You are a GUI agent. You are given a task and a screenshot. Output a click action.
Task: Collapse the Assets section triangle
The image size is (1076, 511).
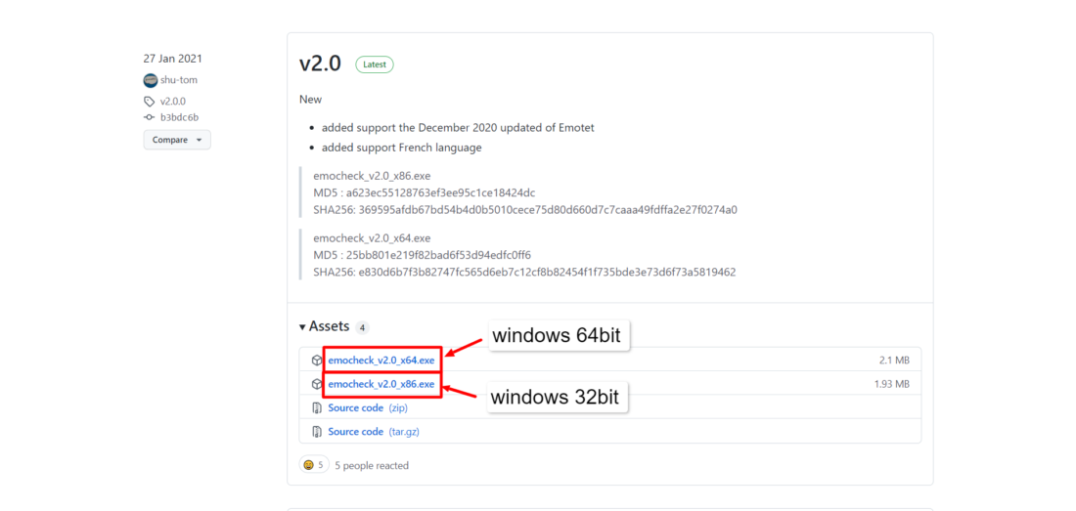302,326
